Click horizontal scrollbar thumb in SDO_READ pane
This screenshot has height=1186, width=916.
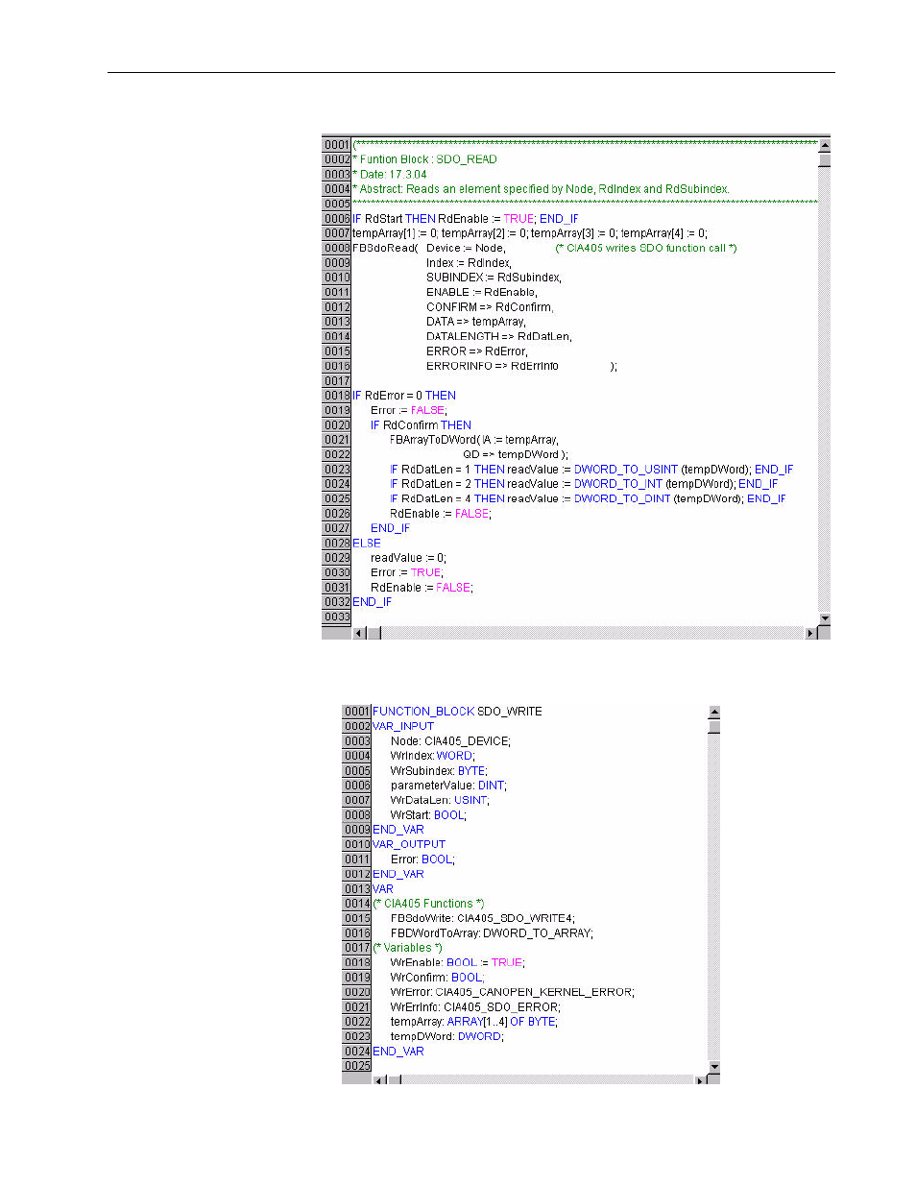pyautogui.click(x=374, y=633)
